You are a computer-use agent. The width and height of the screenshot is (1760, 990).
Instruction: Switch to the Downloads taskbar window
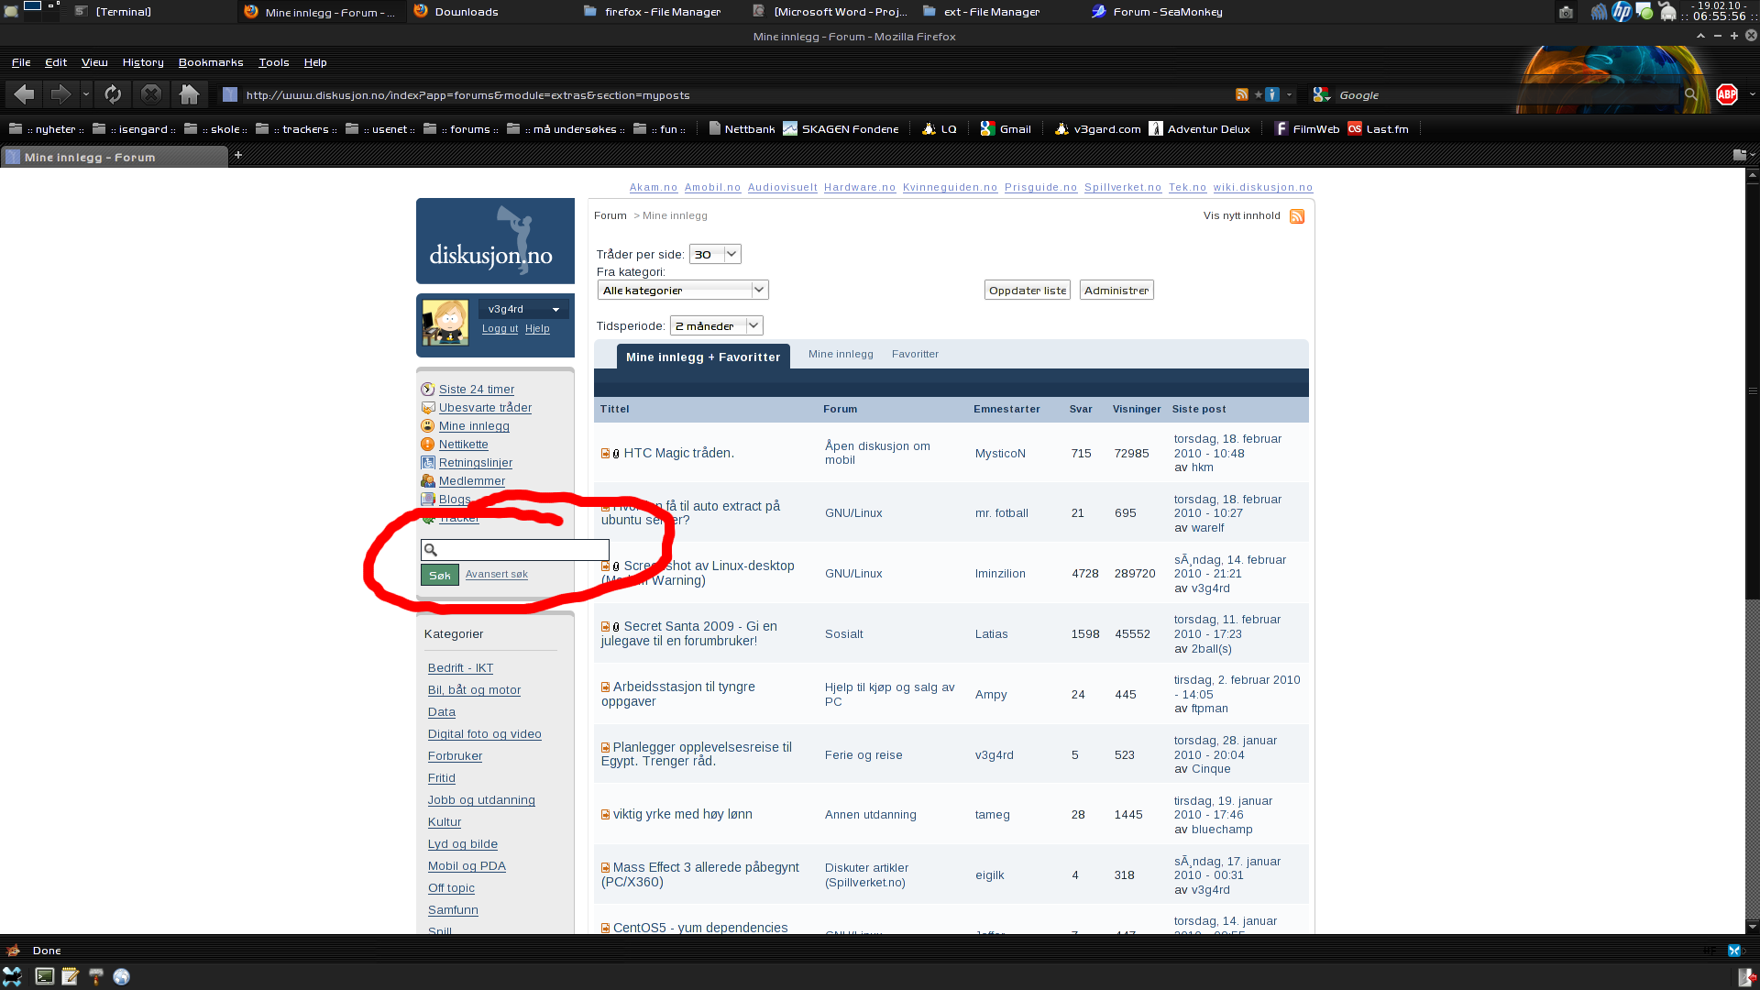click(456, 12)
